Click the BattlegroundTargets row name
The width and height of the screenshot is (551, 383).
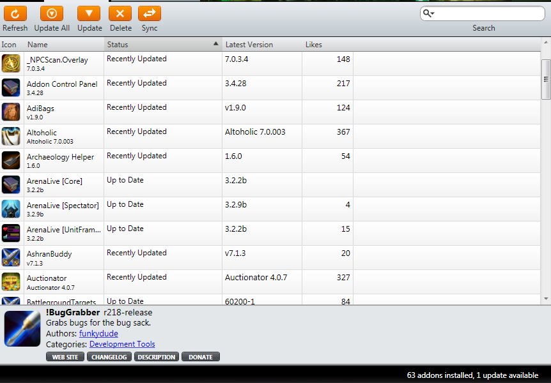pyautogui.click(x=61, y=301)
